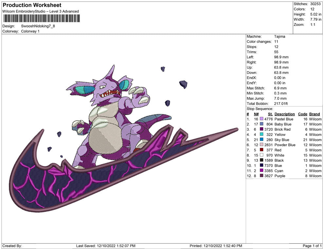
Task: Click the White thread color swatch
Action: [x=261, y=155]
